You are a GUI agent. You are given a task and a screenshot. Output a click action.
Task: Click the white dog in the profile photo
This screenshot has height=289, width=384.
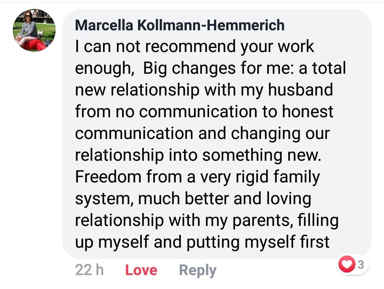click(x=41, y=34)
